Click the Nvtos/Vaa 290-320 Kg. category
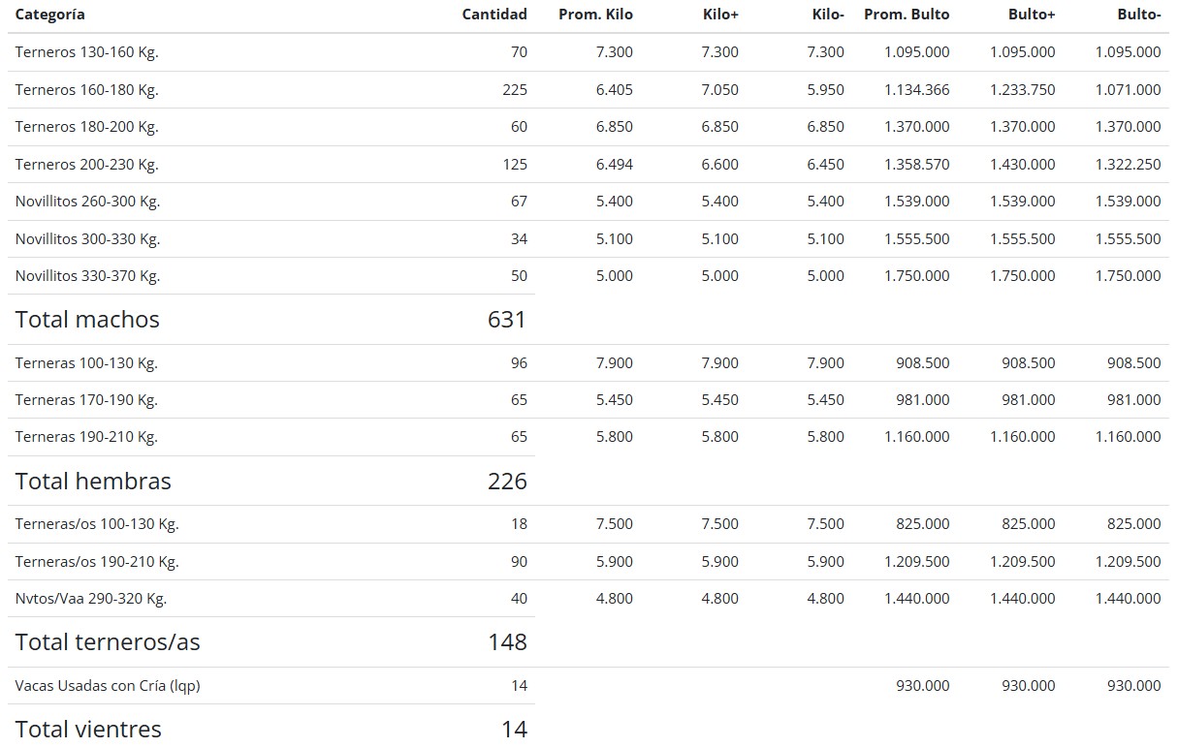 pos(91,599)
